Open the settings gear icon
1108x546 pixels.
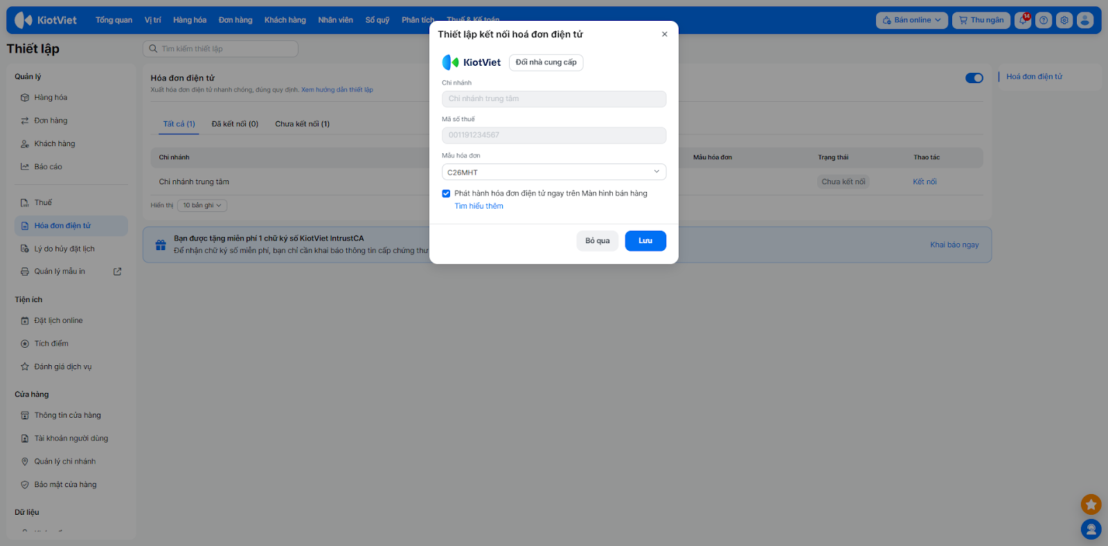click(x=1064, y=20)
